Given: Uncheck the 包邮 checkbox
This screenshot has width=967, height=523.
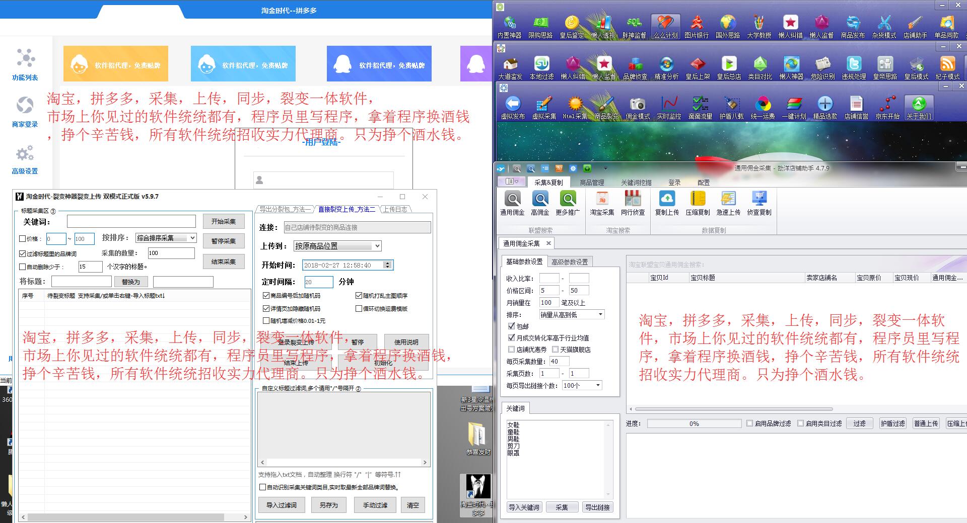Looking at the screenshot, I should tap(512, 326).
